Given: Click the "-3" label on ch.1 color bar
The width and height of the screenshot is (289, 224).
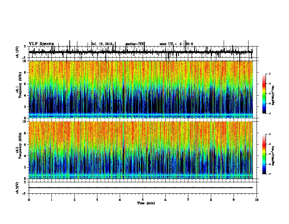Looking at the screenshot, I should [x=269, y=74].
